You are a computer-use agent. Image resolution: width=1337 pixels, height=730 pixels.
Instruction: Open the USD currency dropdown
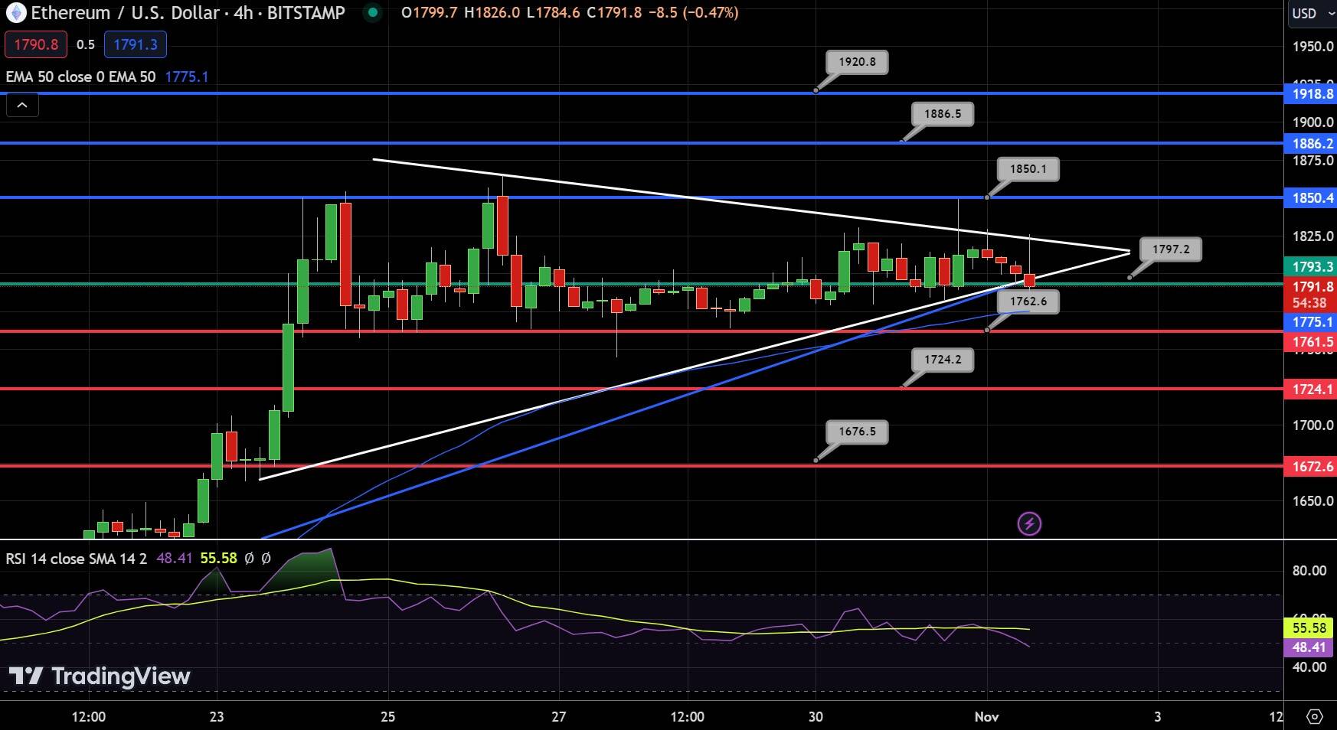tap(1312, 13)
